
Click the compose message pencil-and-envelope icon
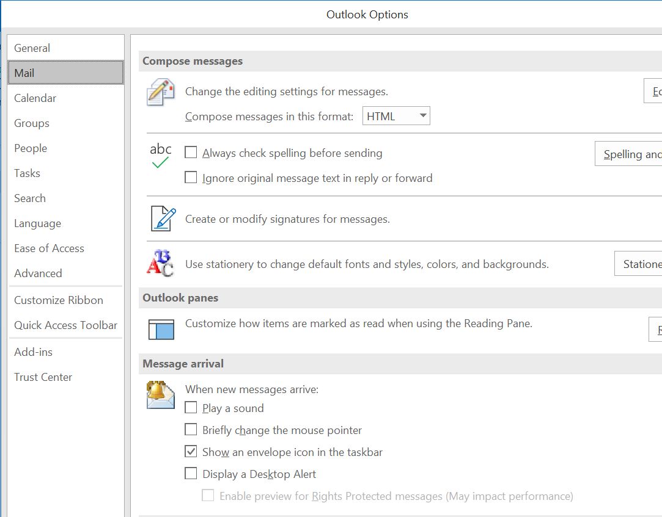[160, 92]
